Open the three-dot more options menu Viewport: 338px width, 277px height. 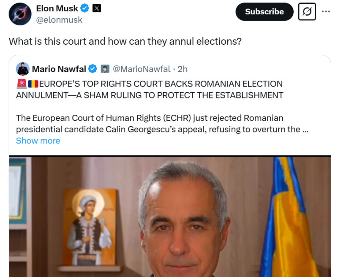tap(326, 11)
